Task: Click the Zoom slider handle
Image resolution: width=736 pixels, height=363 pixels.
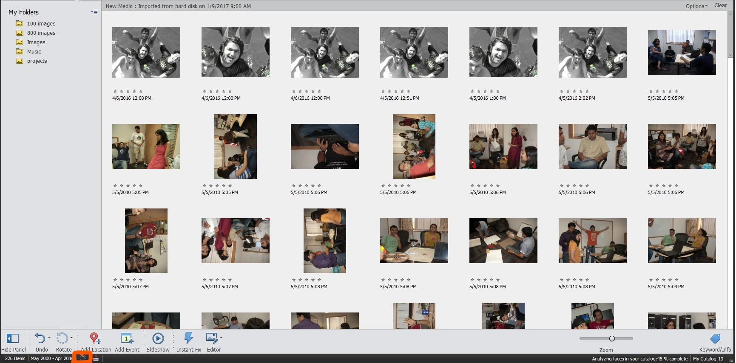Action: (612, 338)
